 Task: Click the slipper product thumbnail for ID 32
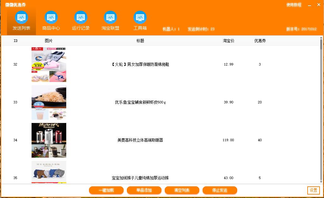point(49,64)
